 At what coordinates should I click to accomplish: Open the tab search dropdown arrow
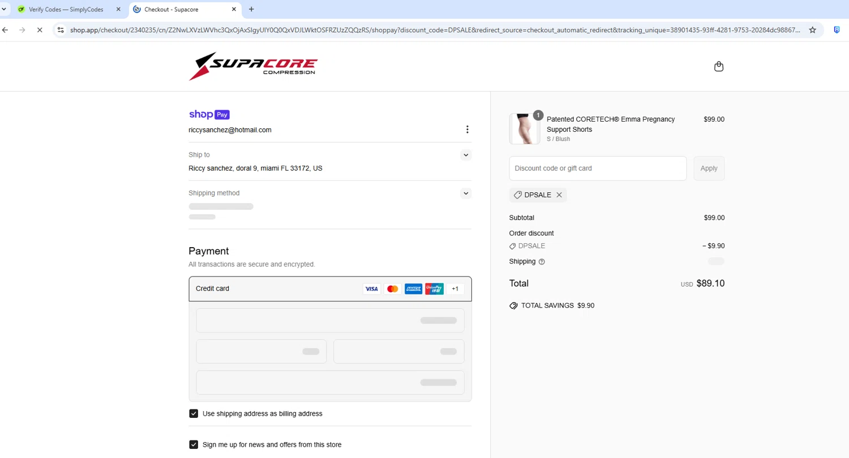tap(4, 10)
